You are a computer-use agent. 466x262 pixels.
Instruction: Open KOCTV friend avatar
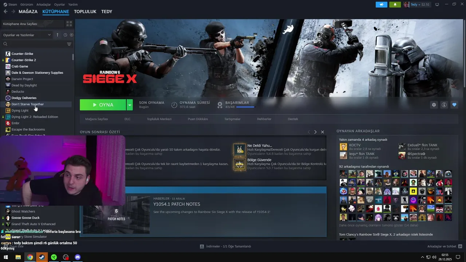(343, 147)
